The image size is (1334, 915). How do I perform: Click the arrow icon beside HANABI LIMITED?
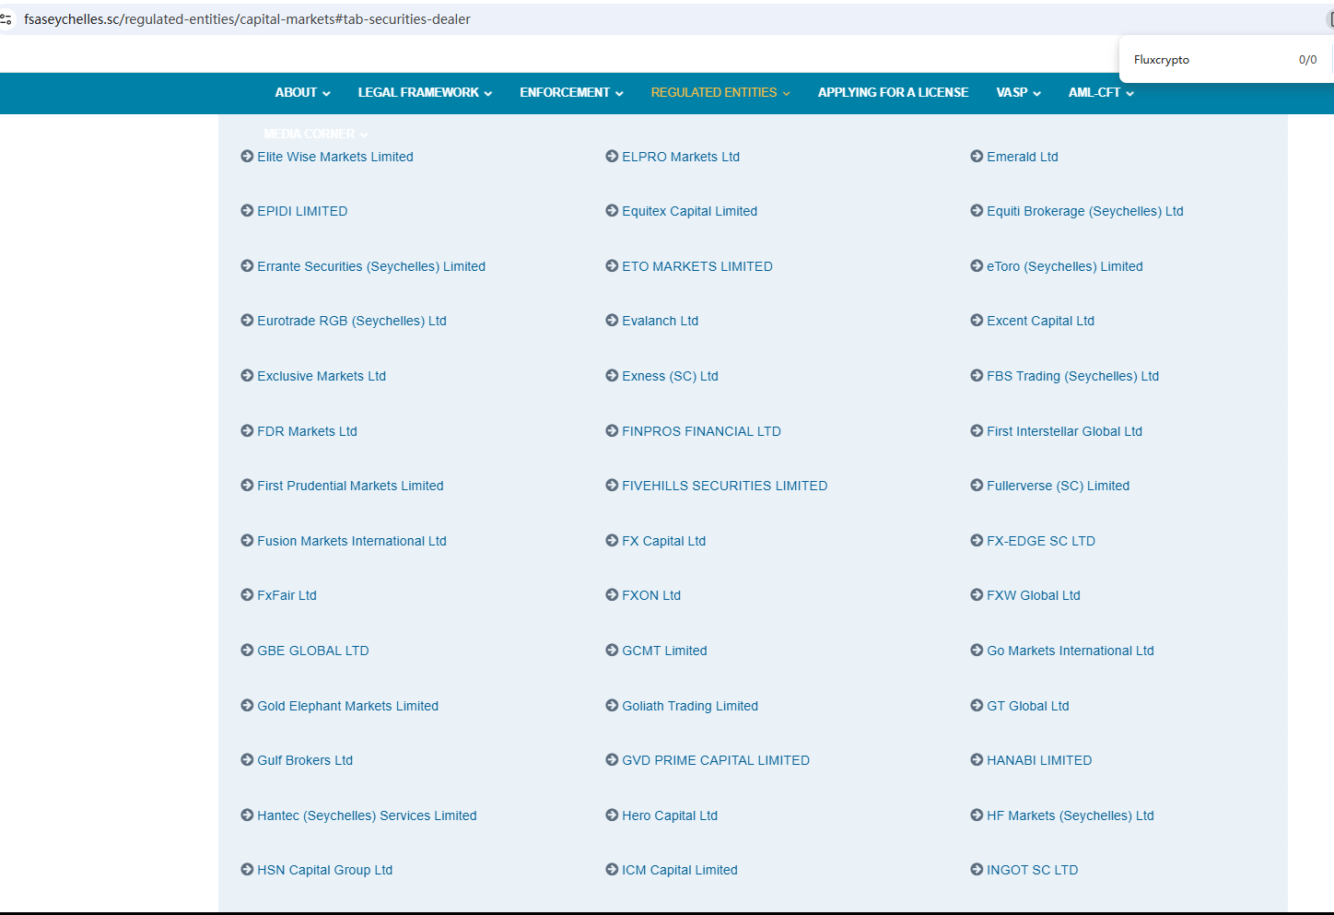pyautogui.click(x=977, y=760)
